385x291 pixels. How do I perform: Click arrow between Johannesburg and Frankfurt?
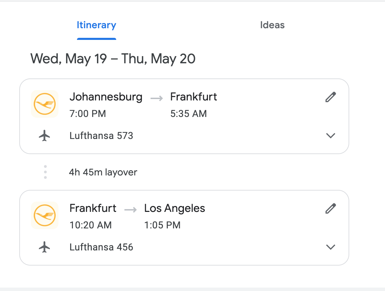156,98
